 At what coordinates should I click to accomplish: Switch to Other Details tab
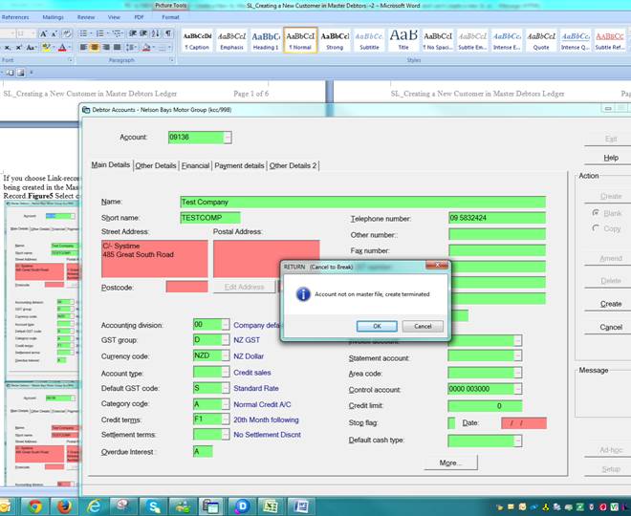coord(155,165)
